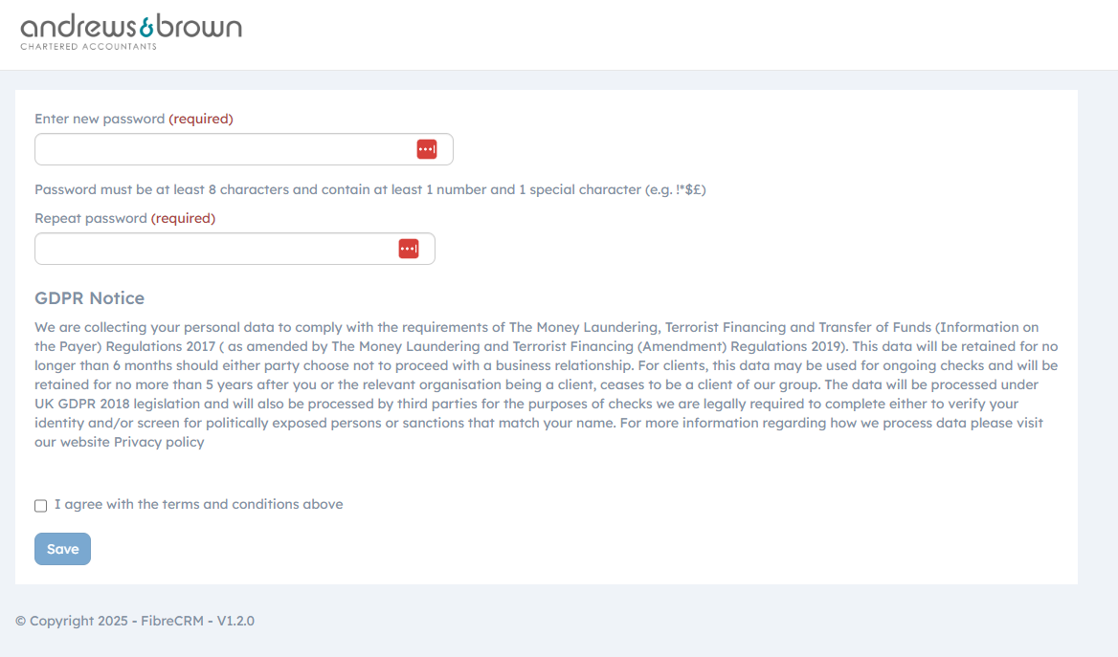Tick the agree with terms and conditions checkbox
This screenshot has height=657, width=1118.
pyautogui.click(x=40, y=505)
